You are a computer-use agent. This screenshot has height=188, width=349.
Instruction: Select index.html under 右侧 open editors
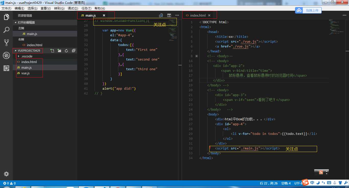45,45
